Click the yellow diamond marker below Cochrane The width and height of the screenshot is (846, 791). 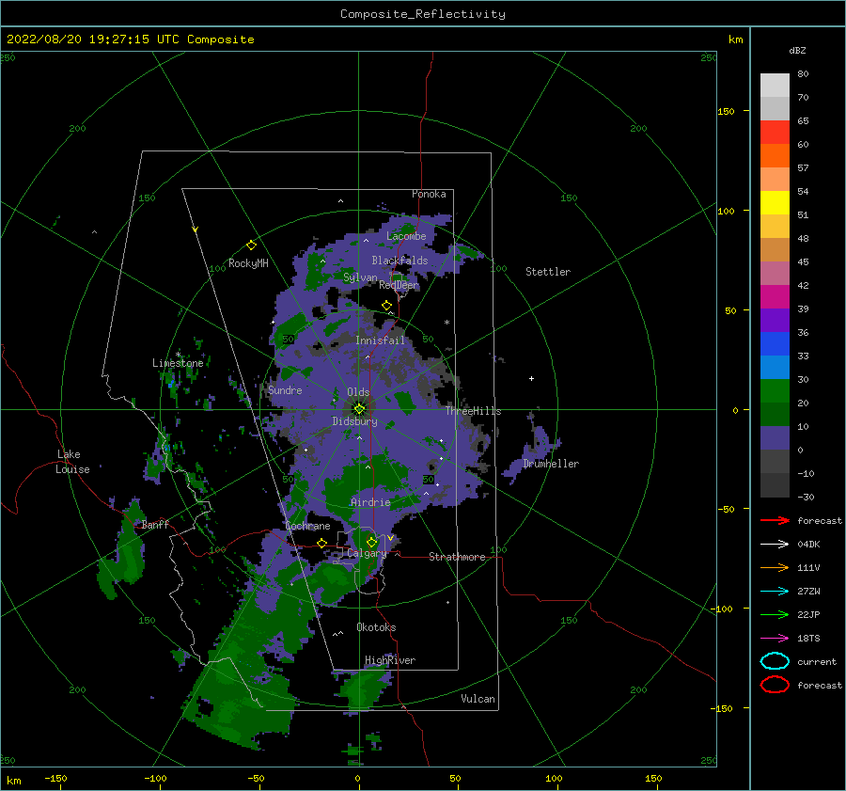[x=322, y=543]
